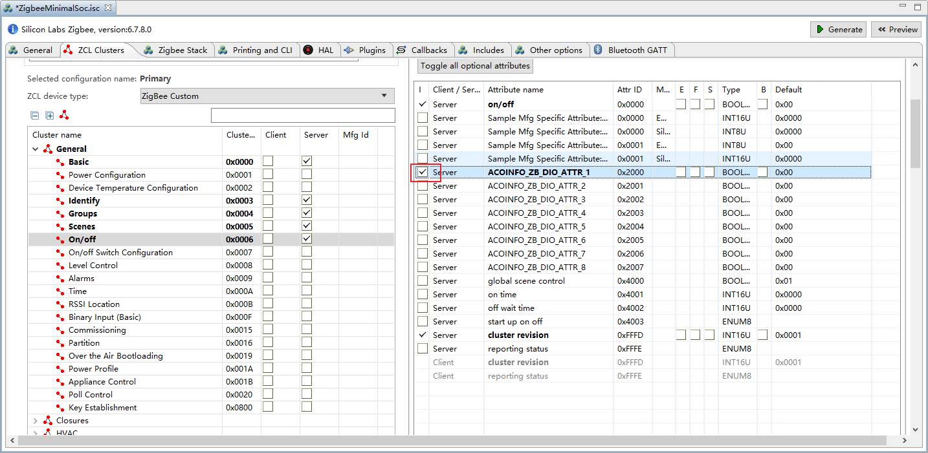This screenshot has height=453, width=928.
Task: Collapse the General cluster group
Action: [35, 149]
